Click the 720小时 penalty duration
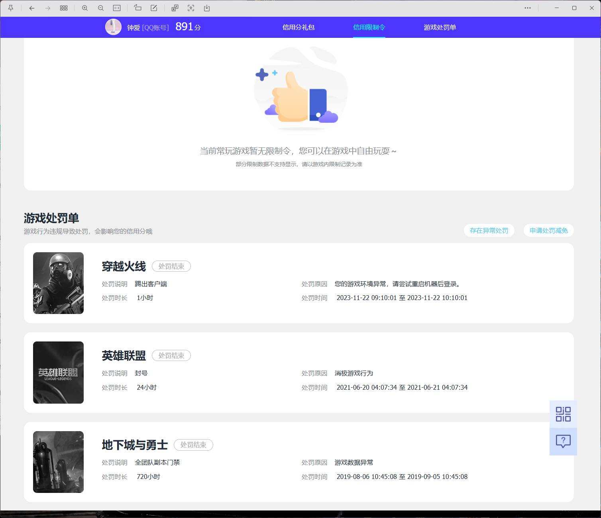Viewport: 601px width, 518px height. pos(148,477)
